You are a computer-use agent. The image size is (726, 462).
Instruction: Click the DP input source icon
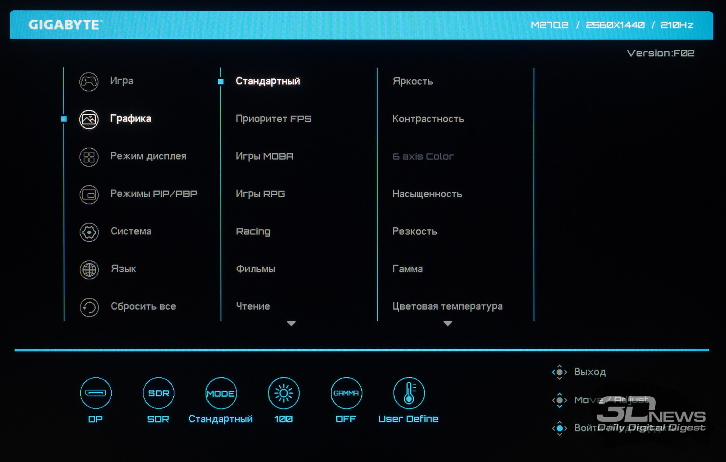coord(96,393)
